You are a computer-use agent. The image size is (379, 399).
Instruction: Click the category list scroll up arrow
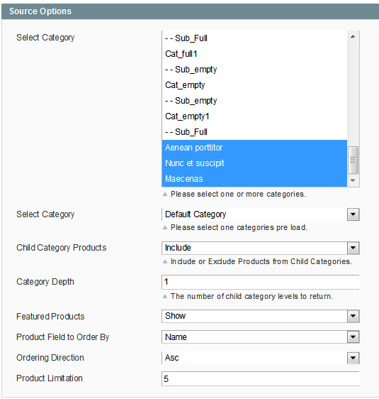click(x=353, y=37)
